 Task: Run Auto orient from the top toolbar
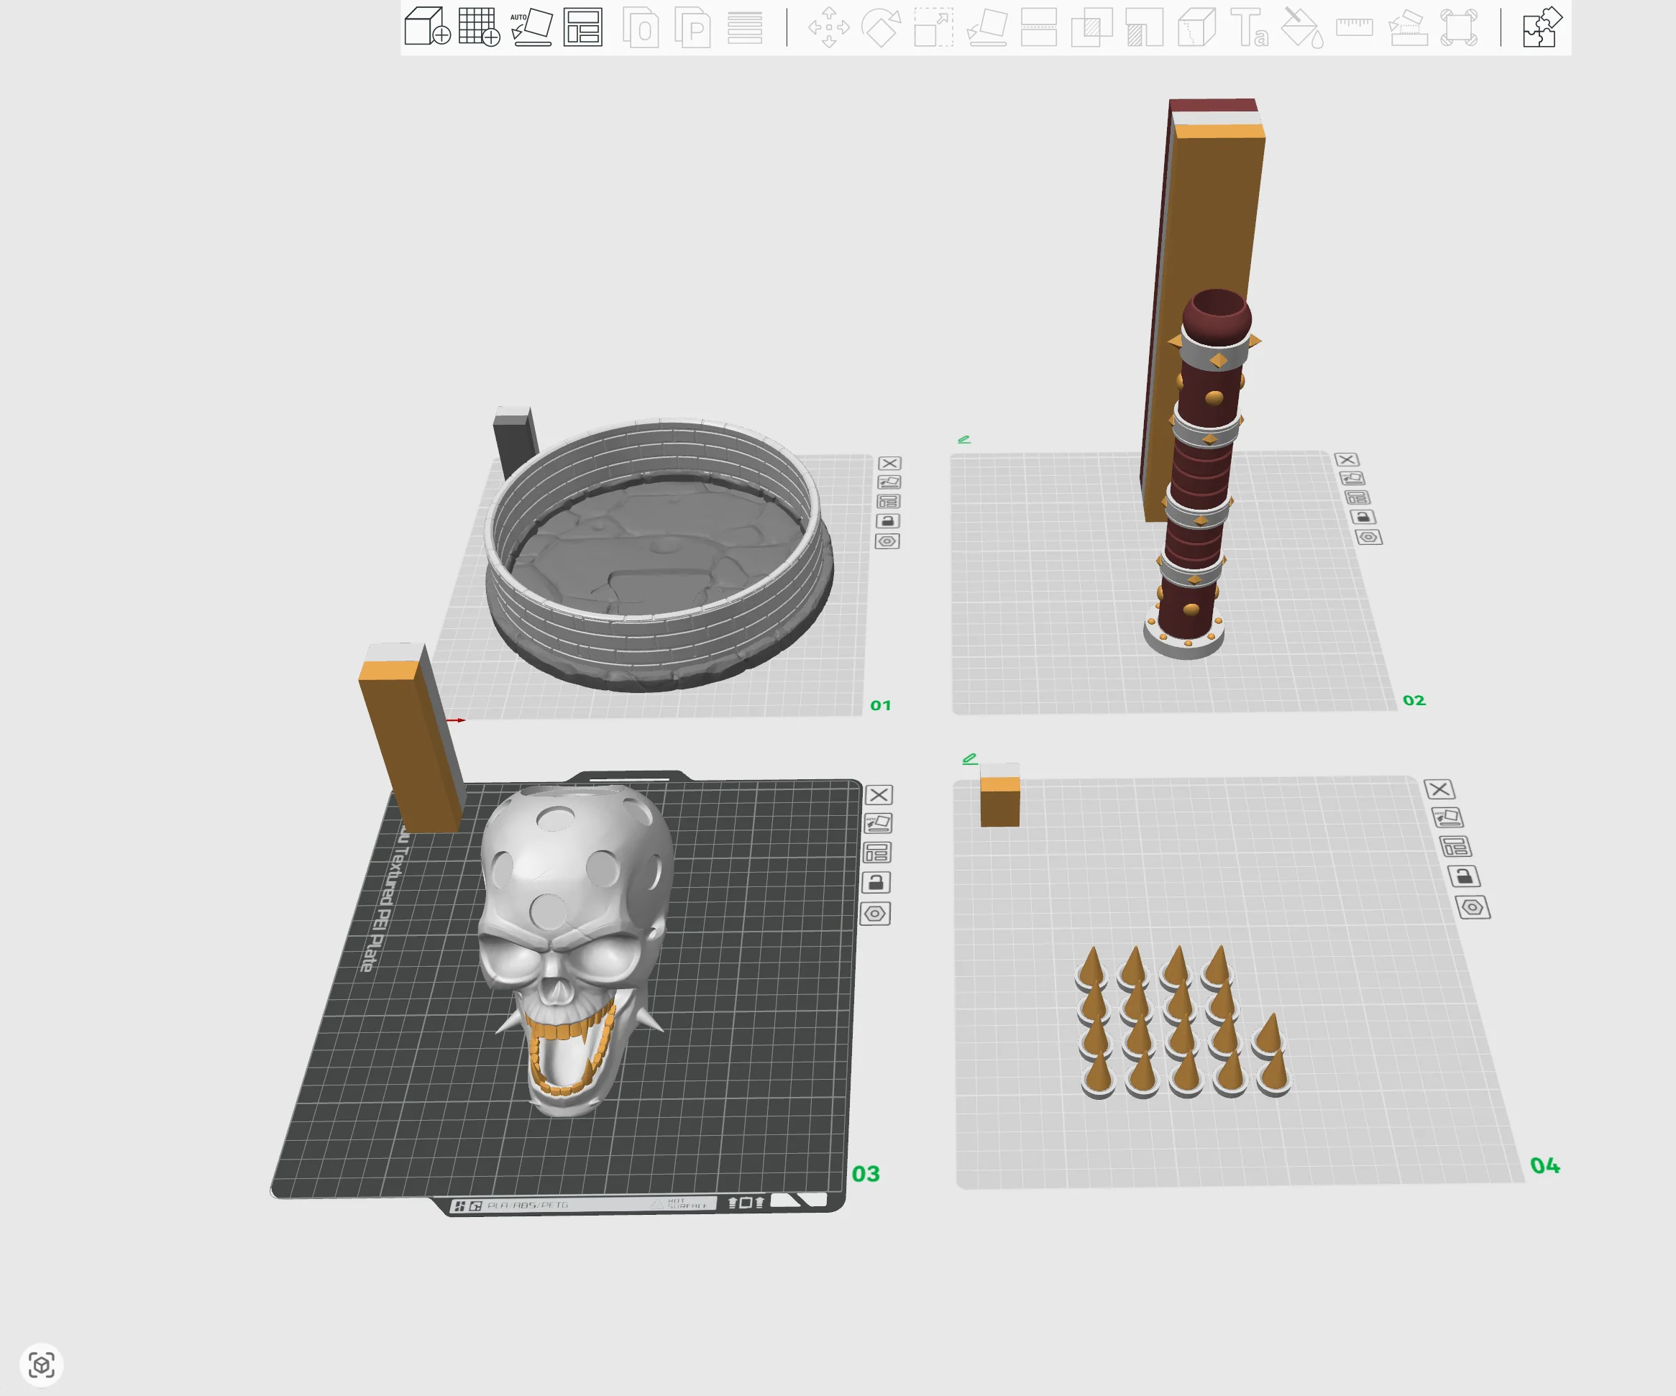(x=531, y=27)
